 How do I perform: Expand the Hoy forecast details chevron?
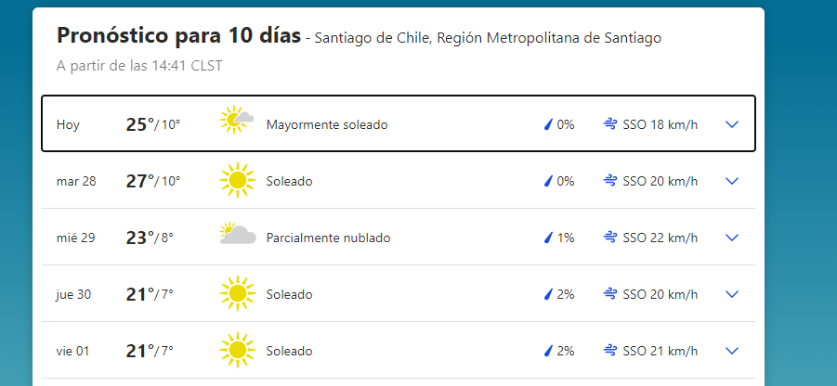[x=731, y=124]
